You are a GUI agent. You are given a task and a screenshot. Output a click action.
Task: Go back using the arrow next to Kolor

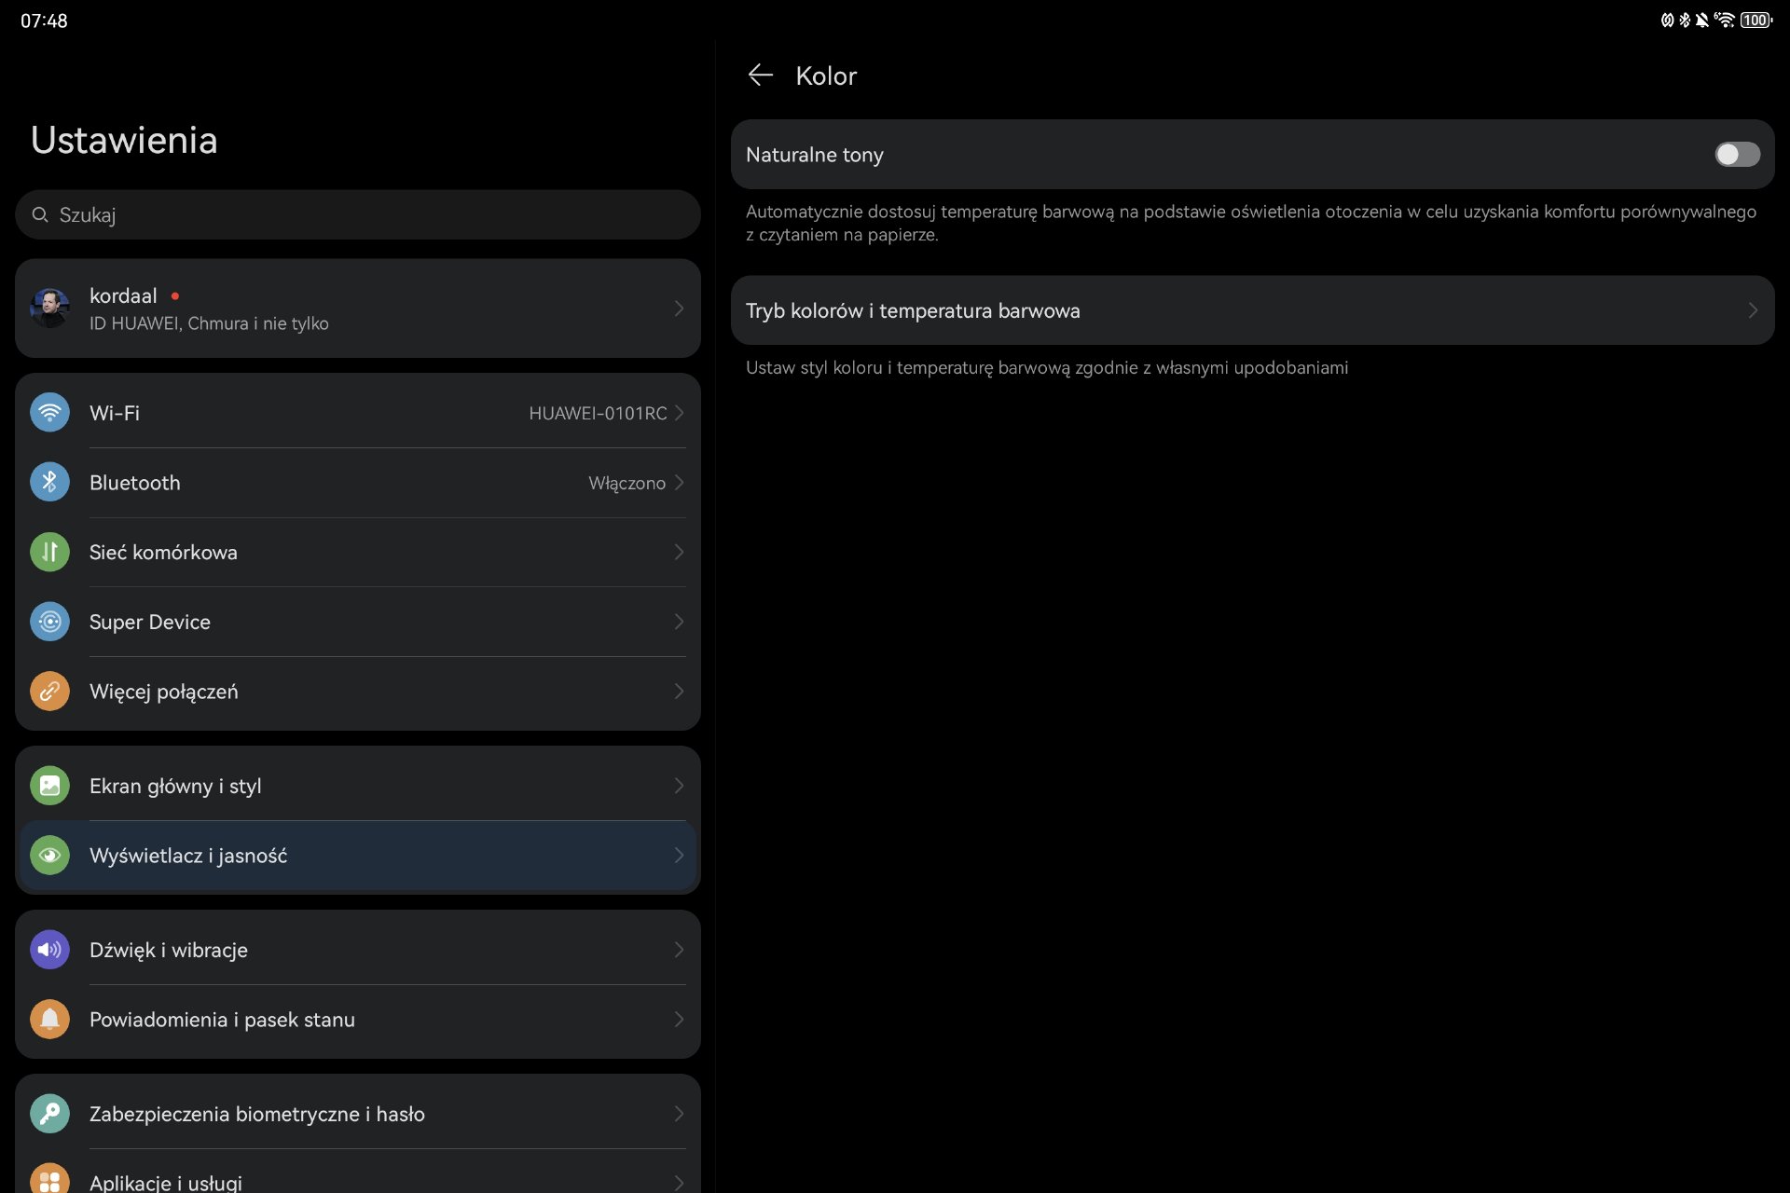761,75
